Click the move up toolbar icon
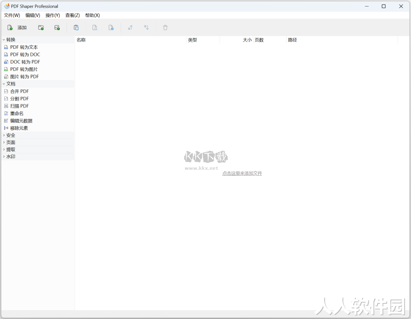This screenshot has width=411, height=319. tap(130, 27)
